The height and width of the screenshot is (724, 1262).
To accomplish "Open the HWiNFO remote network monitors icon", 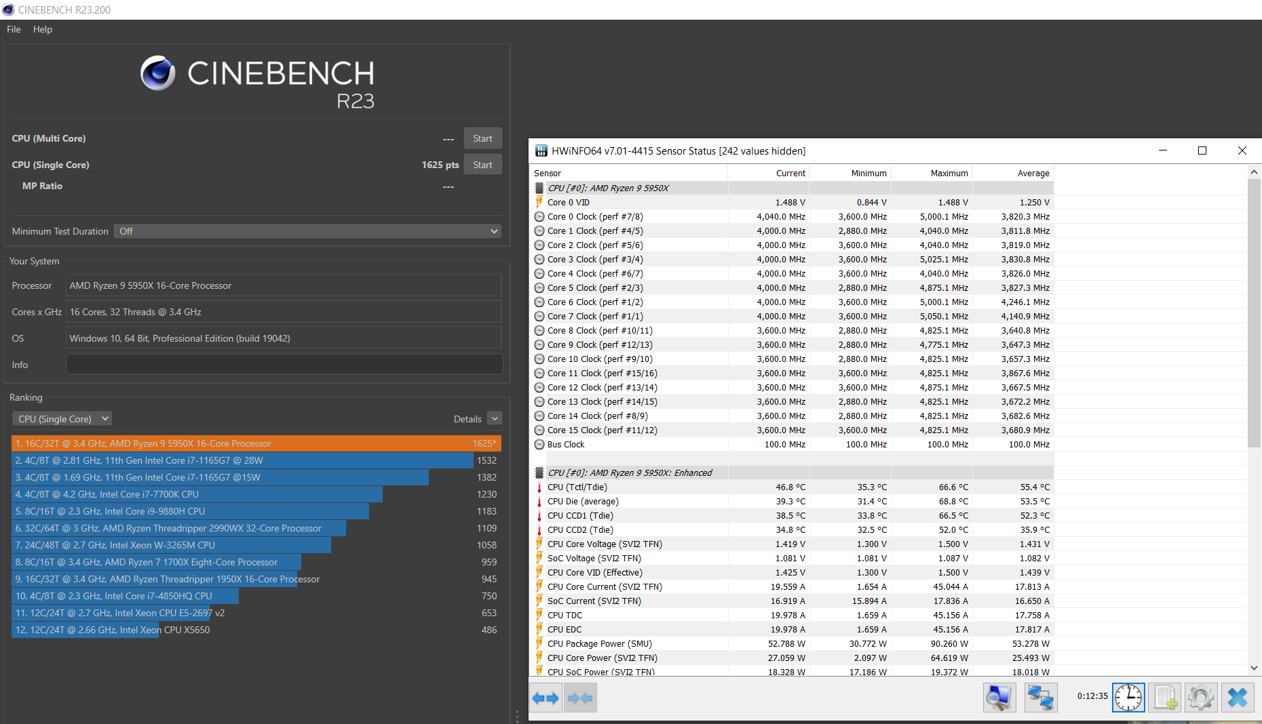I will 1040,698.
